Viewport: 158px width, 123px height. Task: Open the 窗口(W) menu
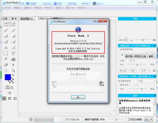(71, 8)
